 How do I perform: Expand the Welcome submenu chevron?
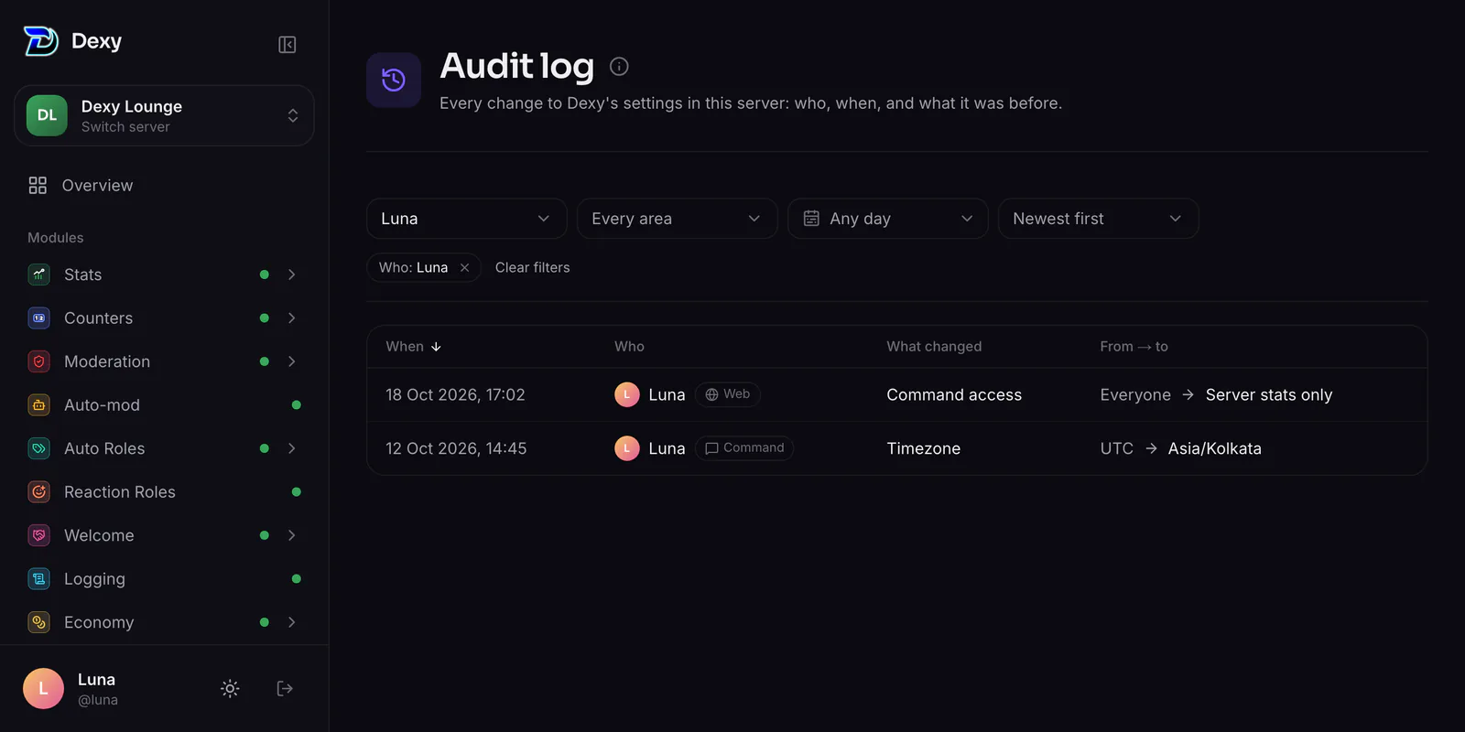[292, 535]
